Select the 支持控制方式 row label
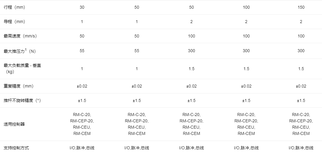 pyautogui.click(x=16, y=148)
